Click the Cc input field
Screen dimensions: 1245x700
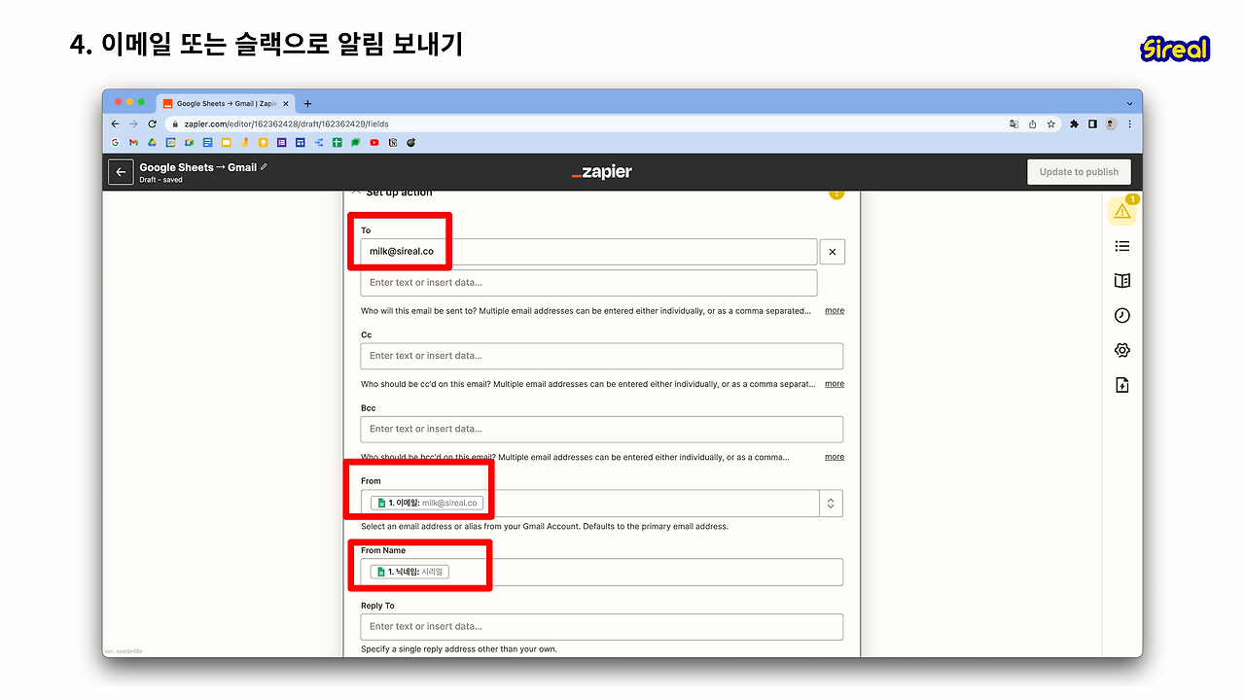point(601,356)
